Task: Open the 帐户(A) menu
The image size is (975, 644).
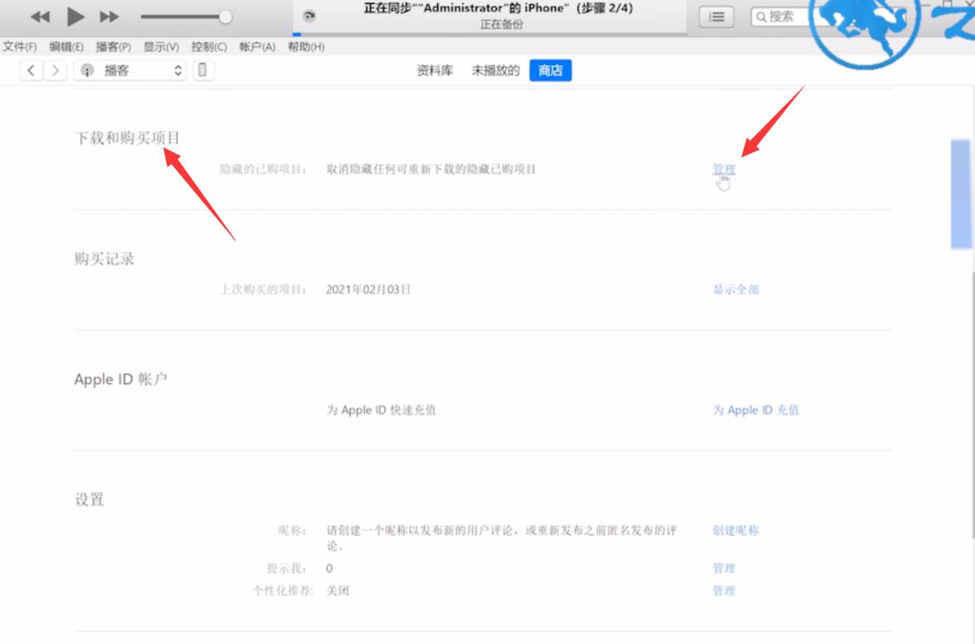Action: [257, 47]
